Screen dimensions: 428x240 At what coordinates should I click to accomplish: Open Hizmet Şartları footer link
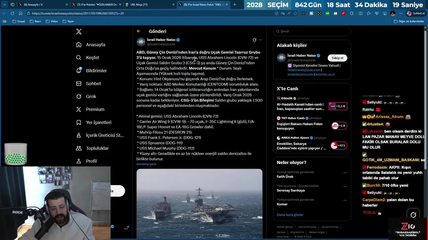[285, 227]
